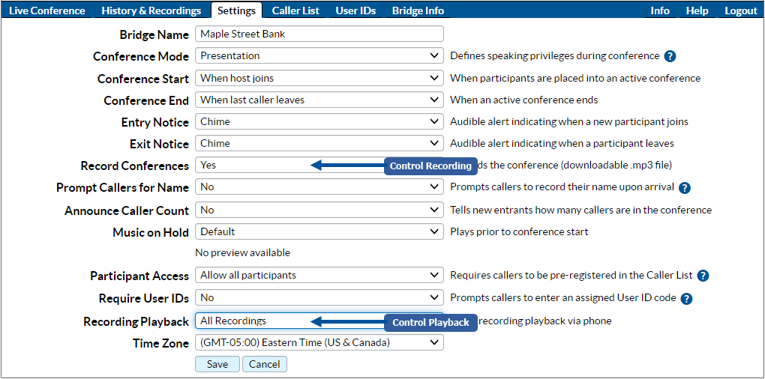Click the Logout link
This screenshot has height=379, width=765.
coord(740,10)
